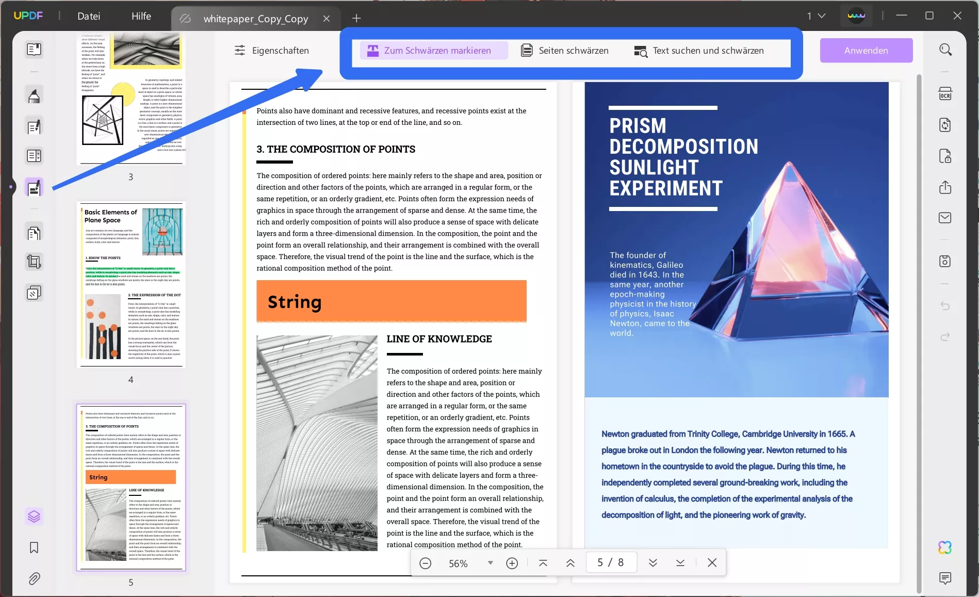The image size is (979, 597).
Task: Open the UPDF AI assistant icon
Action: pyautogui.click(x=945, y=547)
